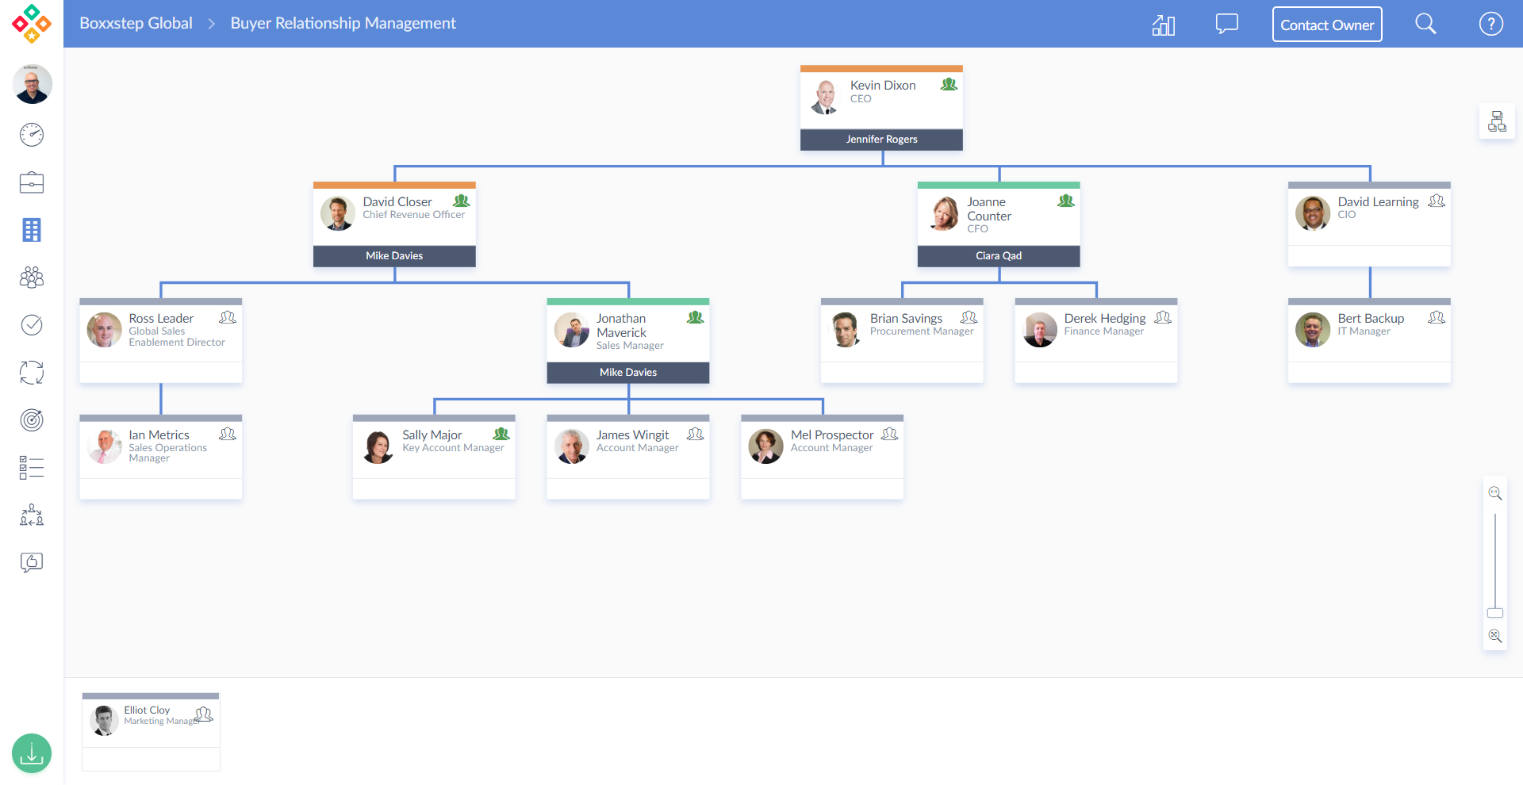Toggle the org chart layout icon
The width and height of the screenshot is (1523, 785).
[x=1497, y=121]
